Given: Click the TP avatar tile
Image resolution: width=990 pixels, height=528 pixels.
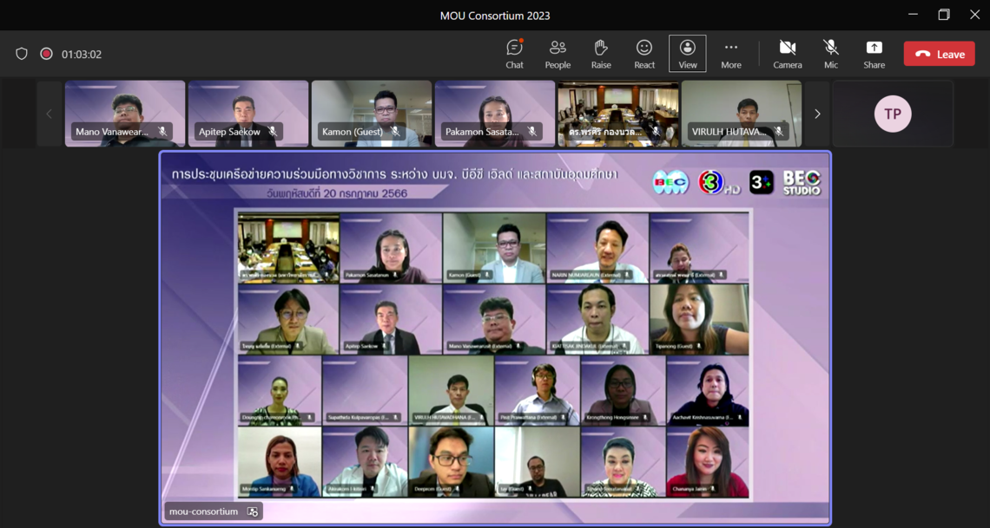Looking at the screenshot, I should (x=892, y=114).
